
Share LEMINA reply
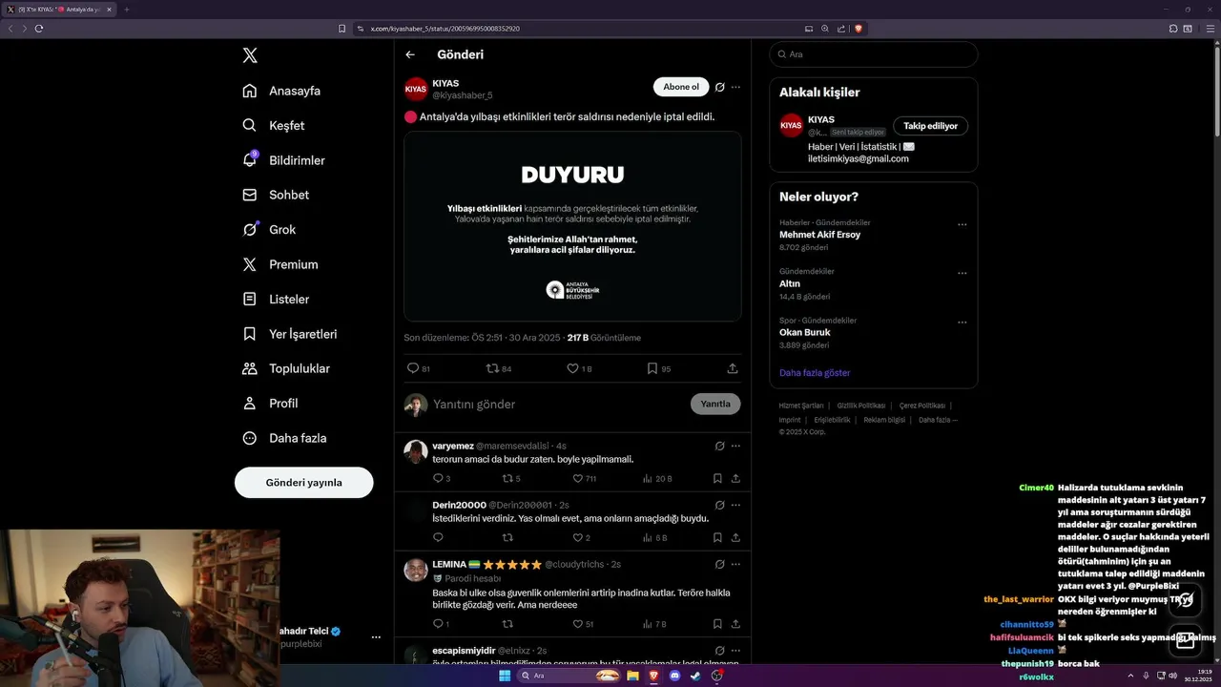[x=735, y=624]
